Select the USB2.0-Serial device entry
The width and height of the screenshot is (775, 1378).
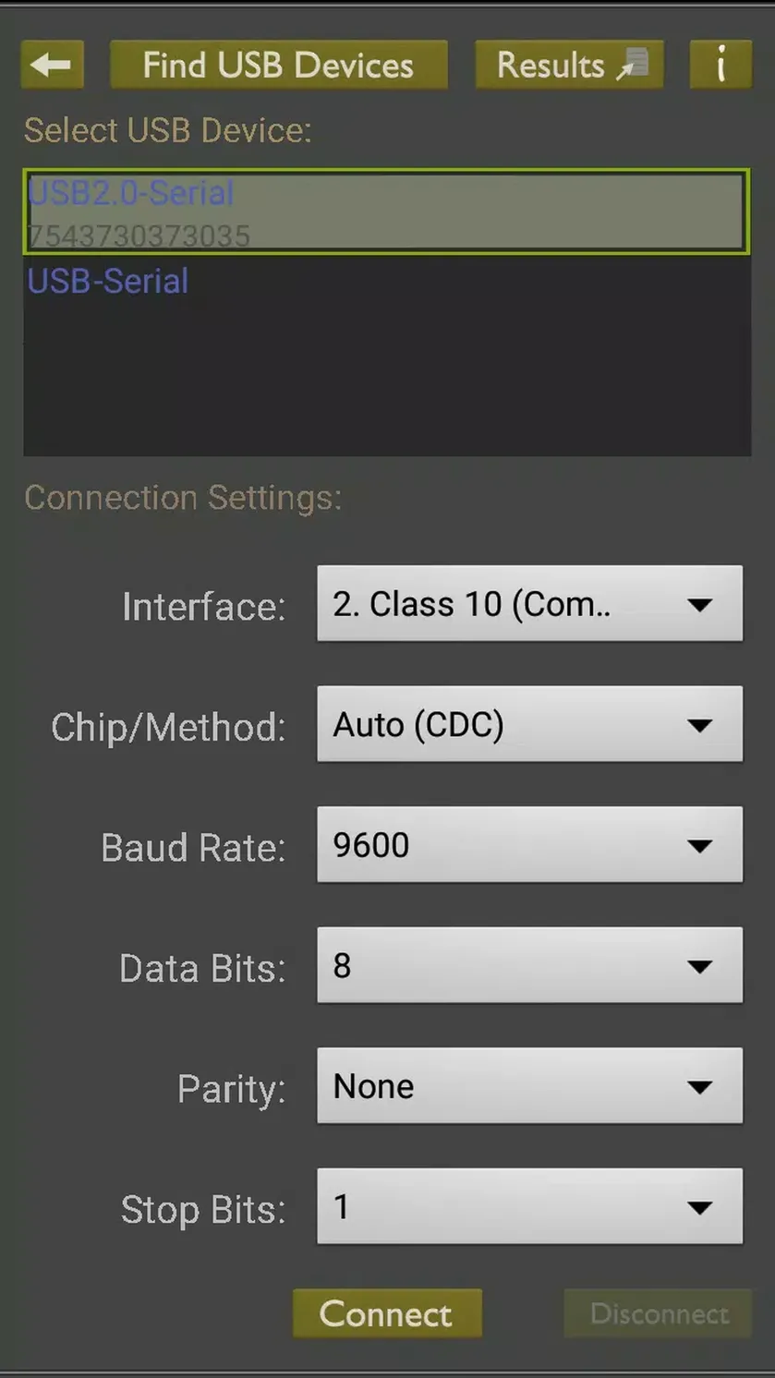(x=386, y=212)
